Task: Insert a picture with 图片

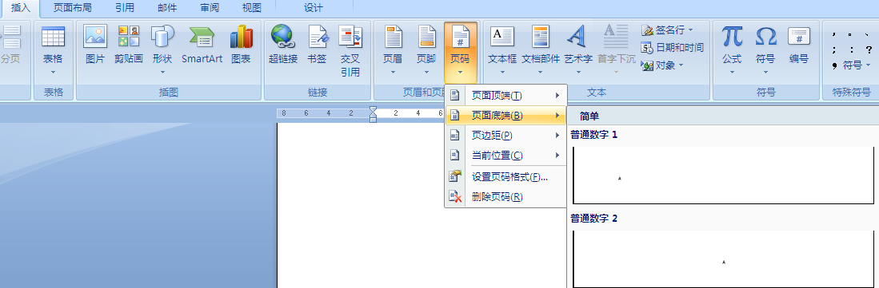Action: pos(95,45)
